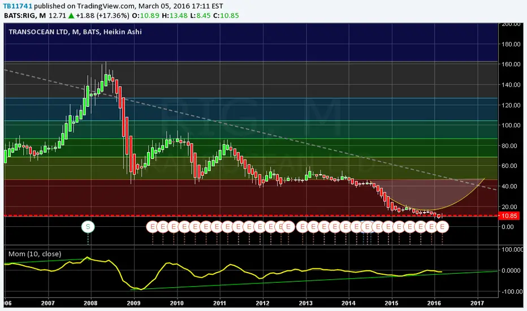The height and width of the screenshot is (311, 527).
Task: Click the 2008 label on time axis
Action: [x=90, y=303]
